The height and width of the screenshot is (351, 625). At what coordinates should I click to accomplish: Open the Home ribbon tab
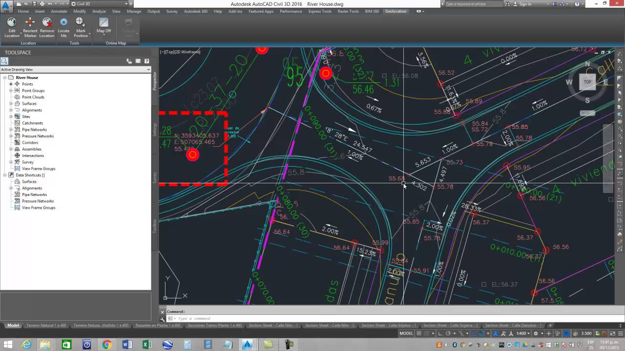coord(23,11)
